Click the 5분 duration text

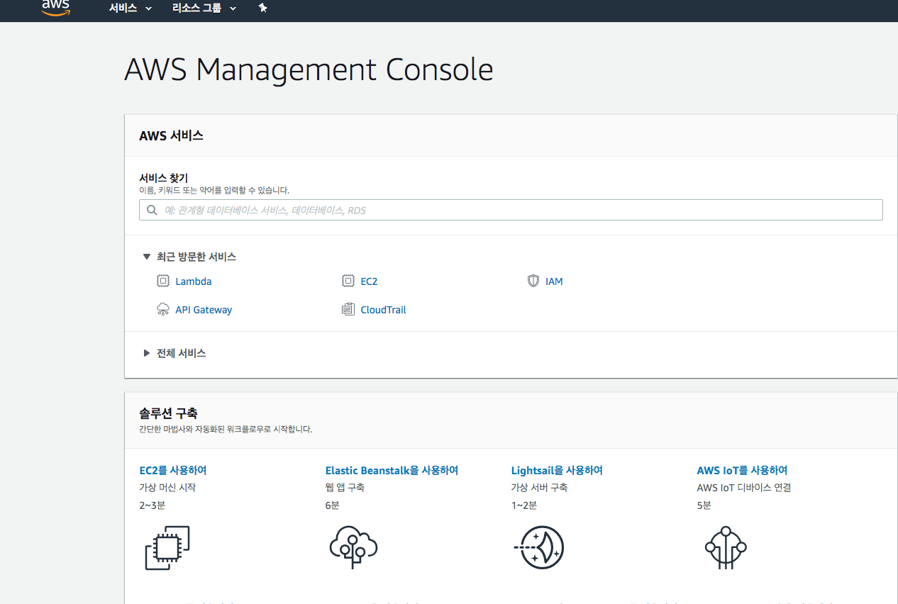[704, 505]
